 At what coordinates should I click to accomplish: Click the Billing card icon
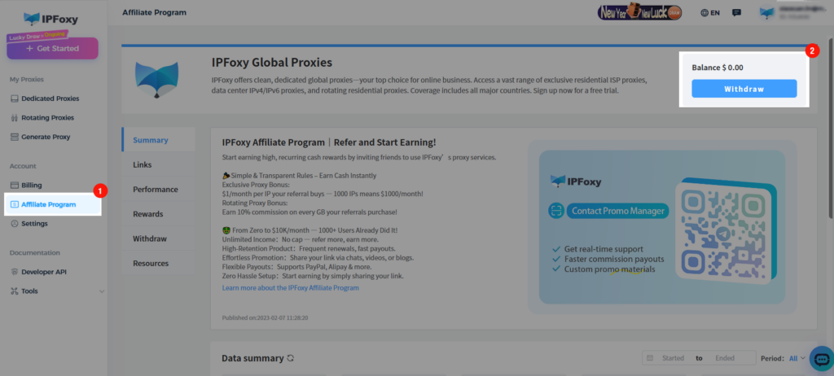click(x=15, y=186)
